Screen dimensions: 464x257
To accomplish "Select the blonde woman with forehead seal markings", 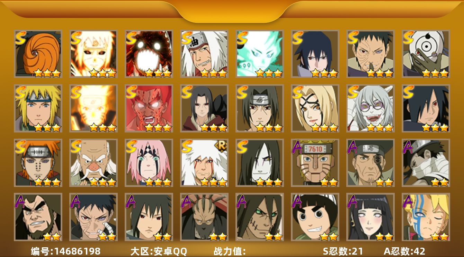I will point(315,108).
